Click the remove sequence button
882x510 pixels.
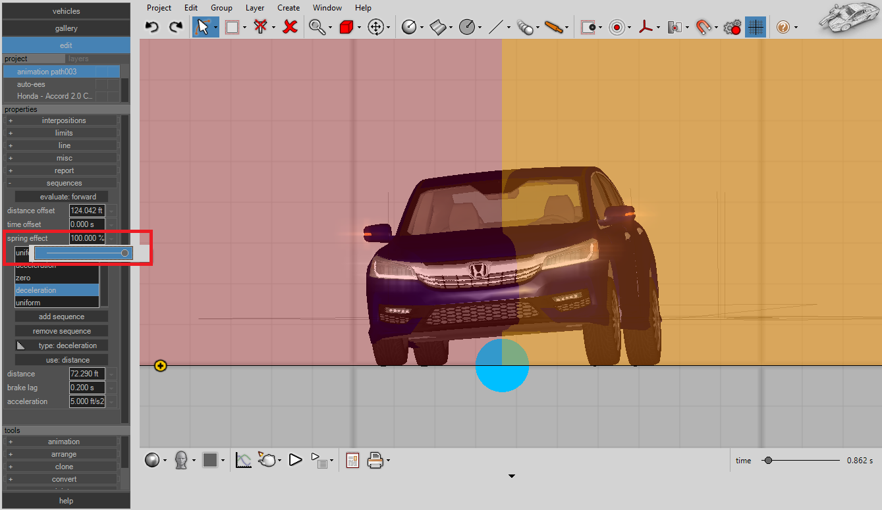point(61,331)
